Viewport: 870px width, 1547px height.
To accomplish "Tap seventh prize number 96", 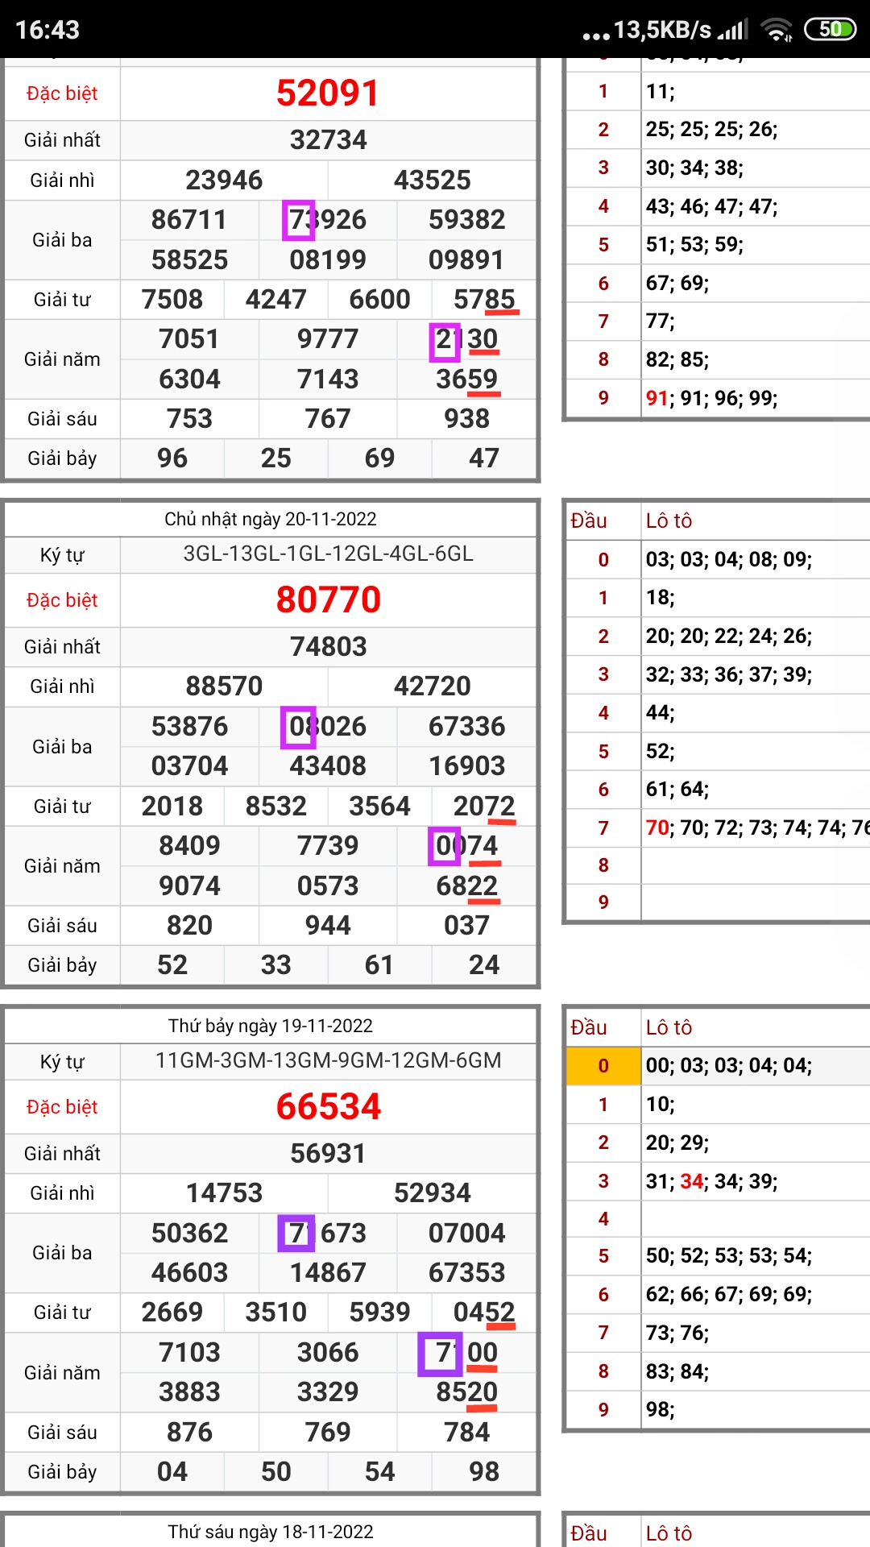I will click(172, 458).
